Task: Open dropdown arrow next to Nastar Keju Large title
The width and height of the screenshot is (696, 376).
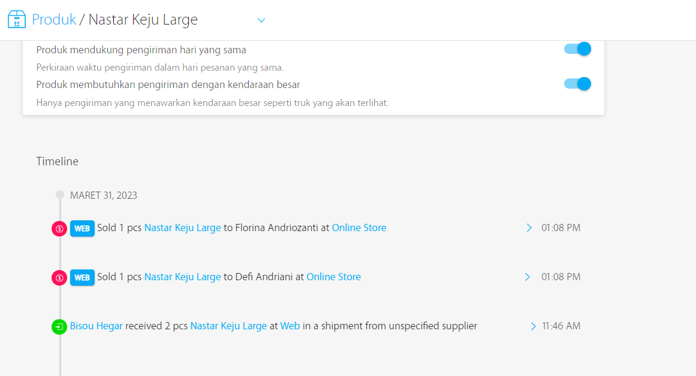Action: [x=261, y=20]
